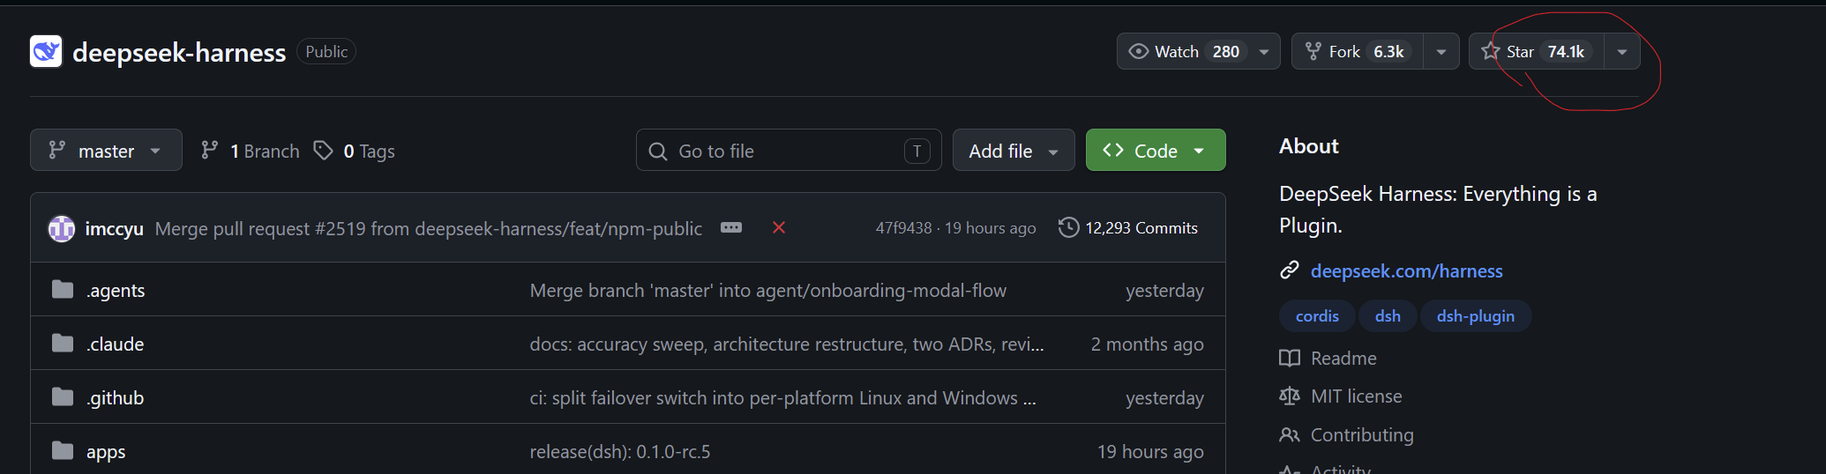
Task: Star the repository with the Star button
Action: (x=1537, y=51)
